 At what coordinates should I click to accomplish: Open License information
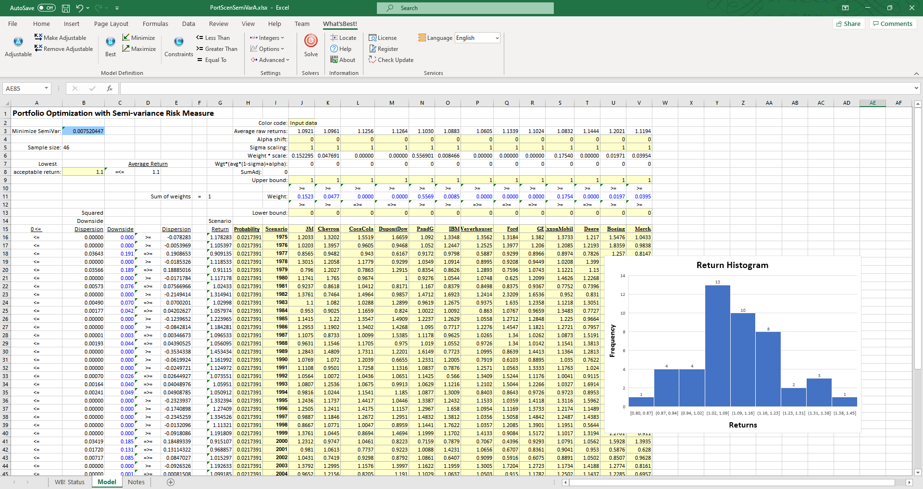click(x=383, y=37)
